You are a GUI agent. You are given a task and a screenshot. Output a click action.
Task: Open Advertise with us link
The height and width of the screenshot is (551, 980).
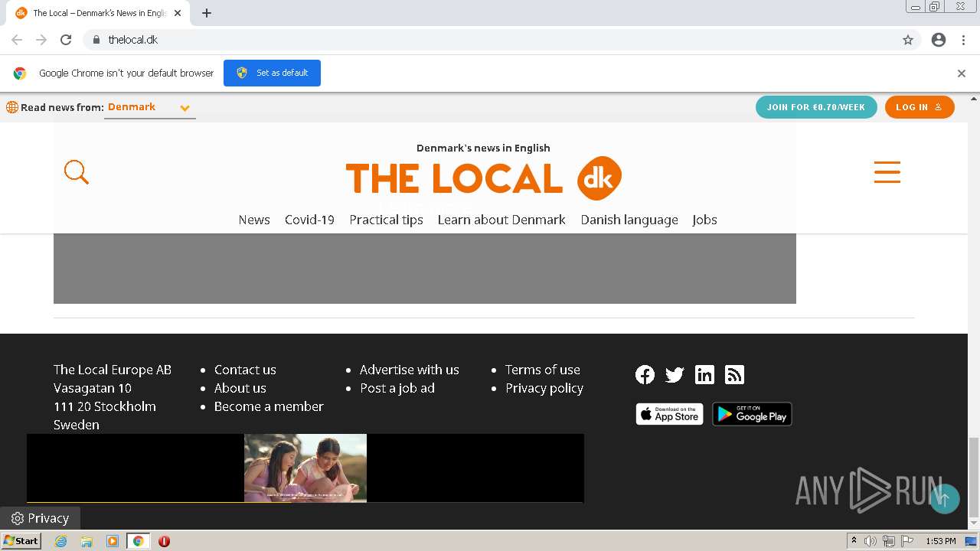(x=410, y=370)
